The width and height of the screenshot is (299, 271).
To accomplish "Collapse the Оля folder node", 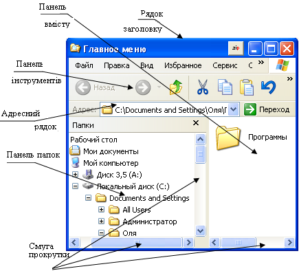I will click(101, 233).
